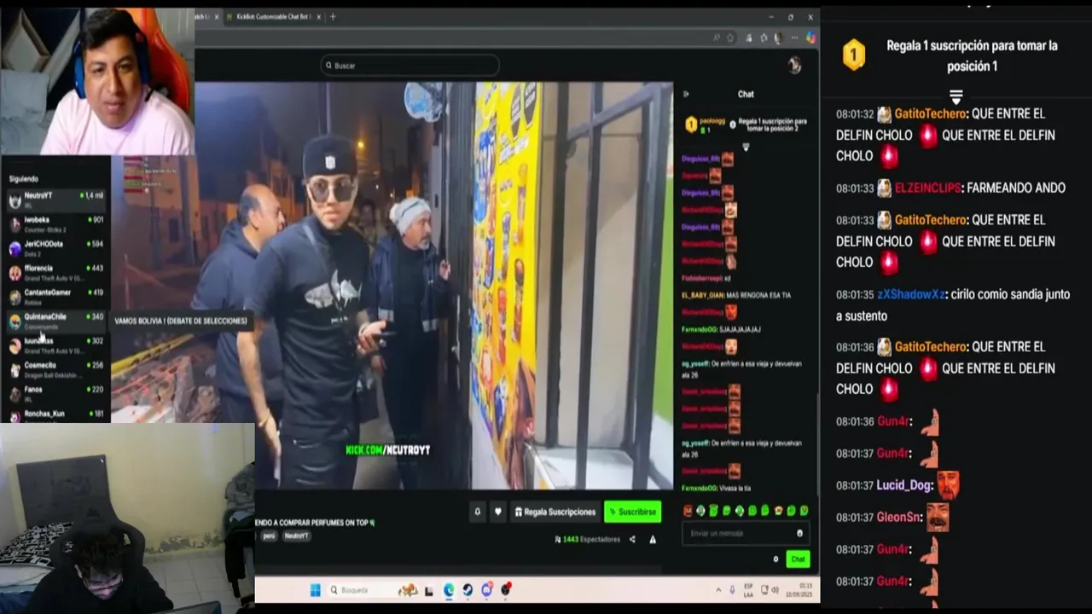Viewport: 1092px width, 614px height.
Task: Open QuintanaChile channel in sidebar
Action: (56, 321)
